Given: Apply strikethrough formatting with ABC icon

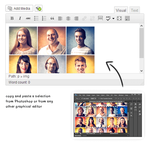Looking at the screenshot, I should pyautogui.click(x=28, y=18).
